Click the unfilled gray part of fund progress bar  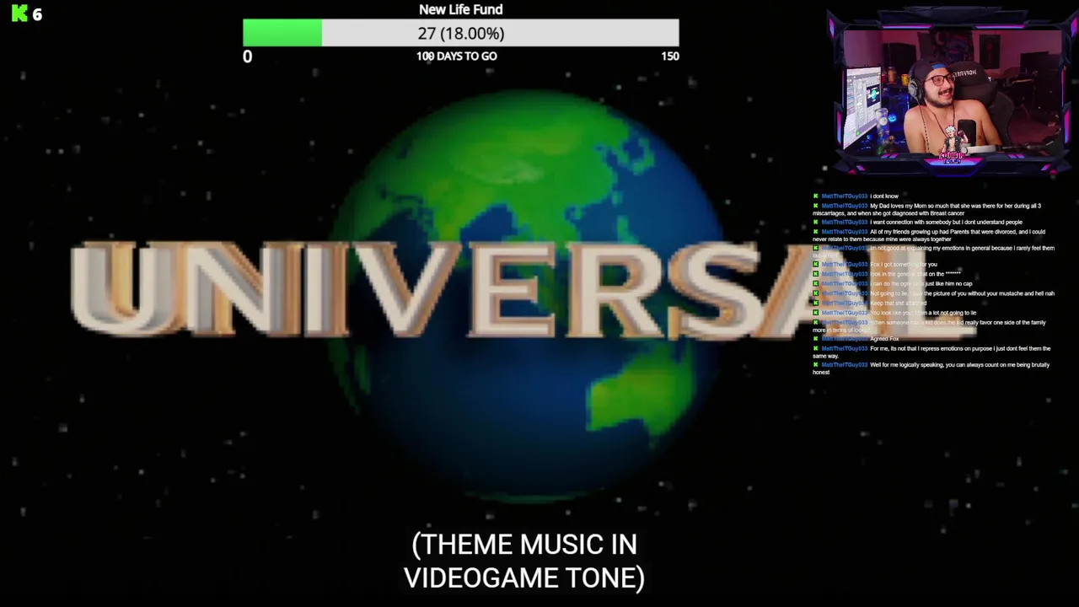(500, 33)
